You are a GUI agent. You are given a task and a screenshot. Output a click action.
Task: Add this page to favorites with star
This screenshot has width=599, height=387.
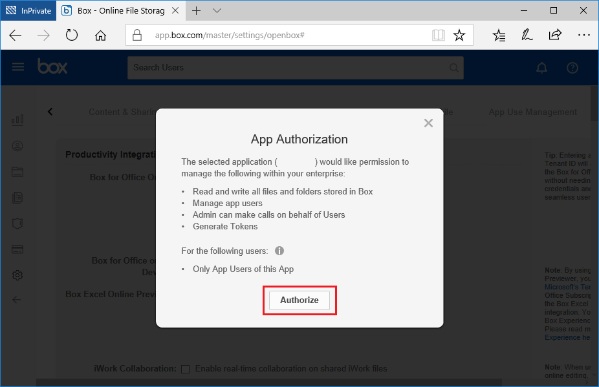click(x=459, y=35)
